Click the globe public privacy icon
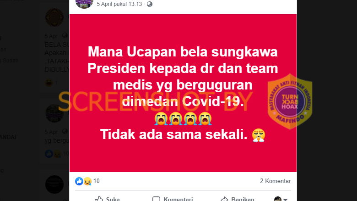Screen dimensions: 357x201 (149, 4)
